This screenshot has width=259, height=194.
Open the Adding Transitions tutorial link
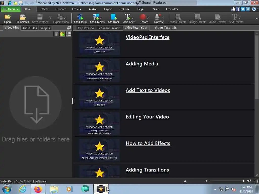point(147,170)
